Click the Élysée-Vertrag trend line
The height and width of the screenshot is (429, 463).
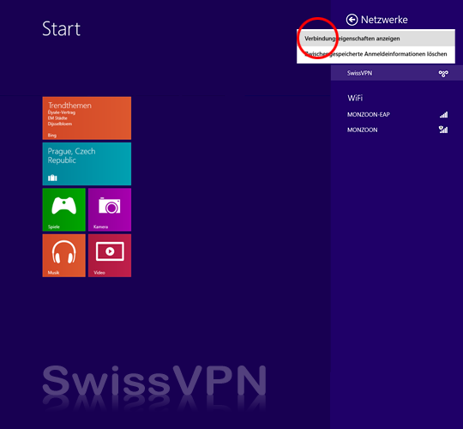[x=62, y=112]
